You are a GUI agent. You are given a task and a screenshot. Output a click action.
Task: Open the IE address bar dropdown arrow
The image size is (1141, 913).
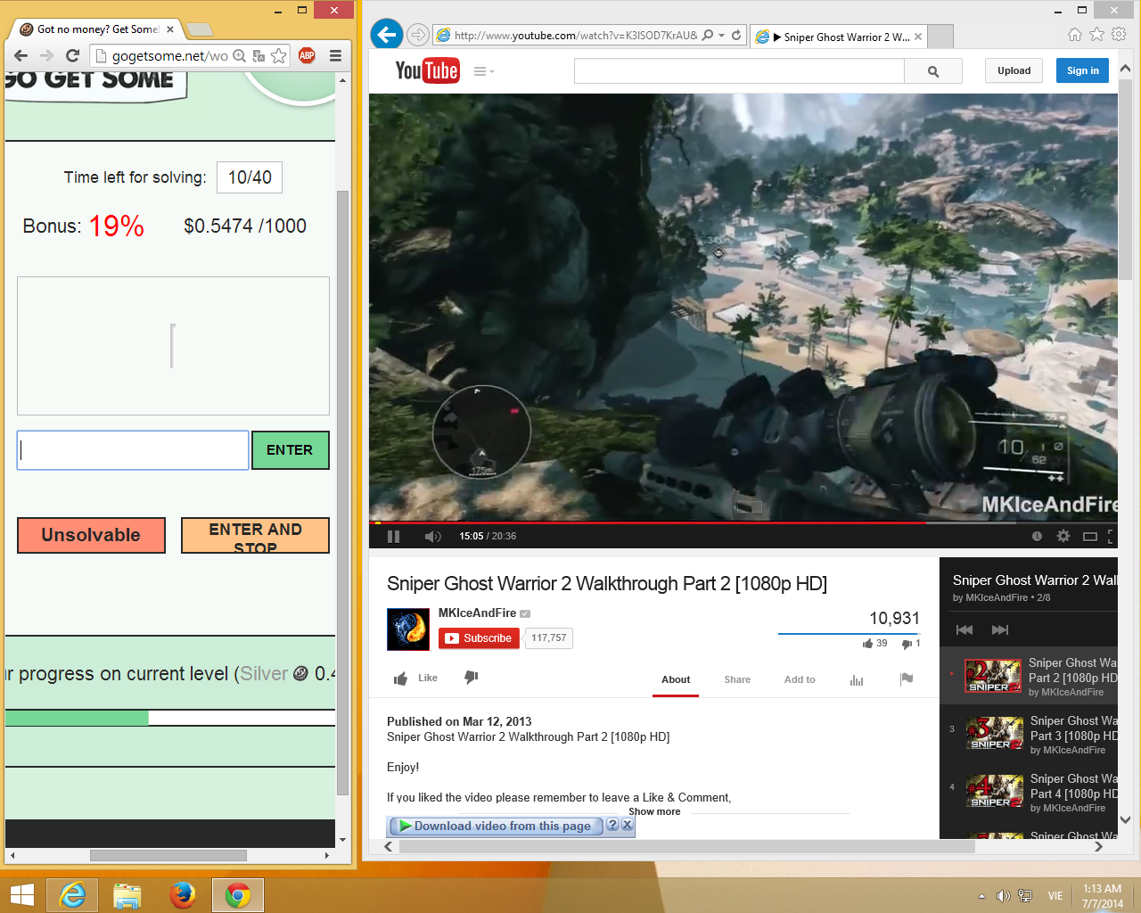click(x=722, y=36)
